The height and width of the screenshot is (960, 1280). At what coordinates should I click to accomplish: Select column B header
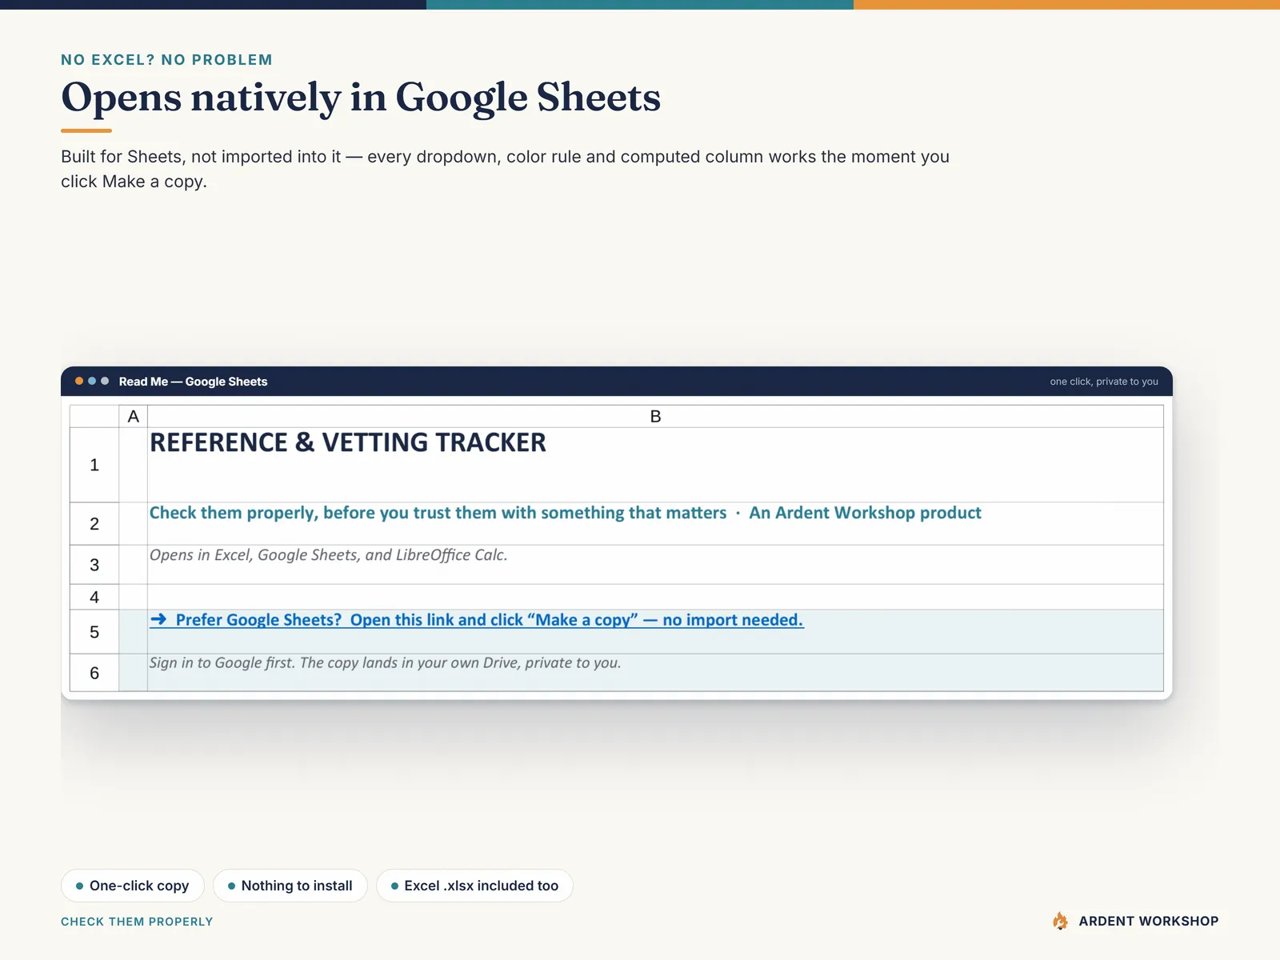655,416
